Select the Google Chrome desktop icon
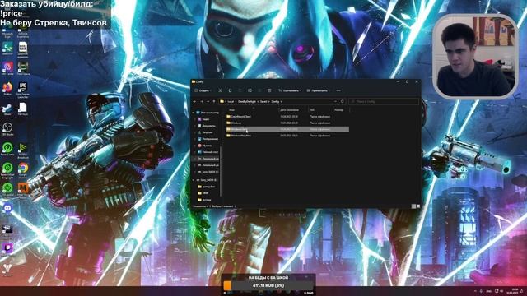This screenshot has width=527, height=296. coord(23,170)
